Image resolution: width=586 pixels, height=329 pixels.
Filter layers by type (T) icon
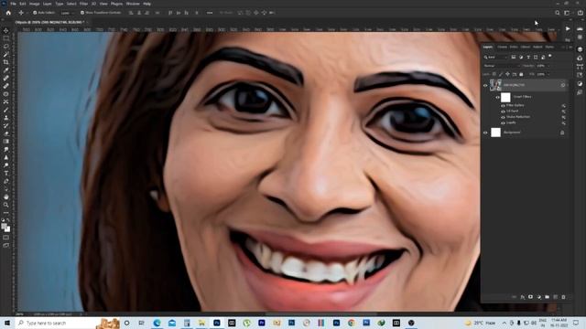tap(528, 57)
